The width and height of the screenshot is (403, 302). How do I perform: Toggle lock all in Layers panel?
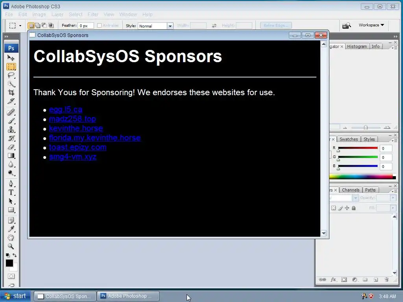click(x=354, y=208)
